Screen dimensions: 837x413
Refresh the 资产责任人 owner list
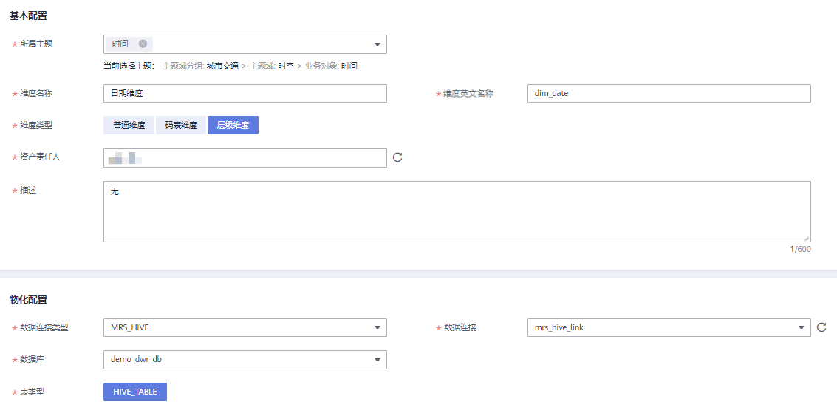point(397,157)
